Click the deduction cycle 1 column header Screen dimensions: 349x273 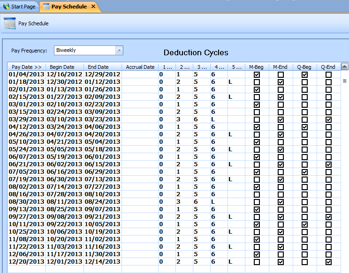(x=167, y=67)
